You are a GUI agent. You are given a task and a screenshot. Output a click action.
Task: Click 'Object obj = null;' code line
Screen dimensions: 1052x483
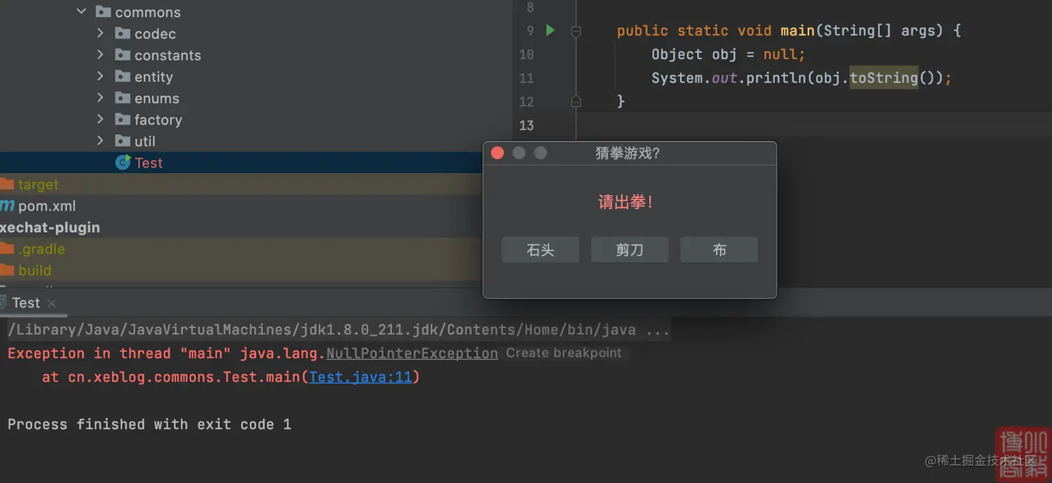click(x=728, y=54)
